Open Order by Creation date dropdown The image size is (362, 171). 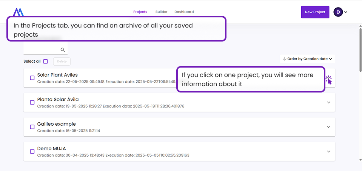tap(307, 59)
